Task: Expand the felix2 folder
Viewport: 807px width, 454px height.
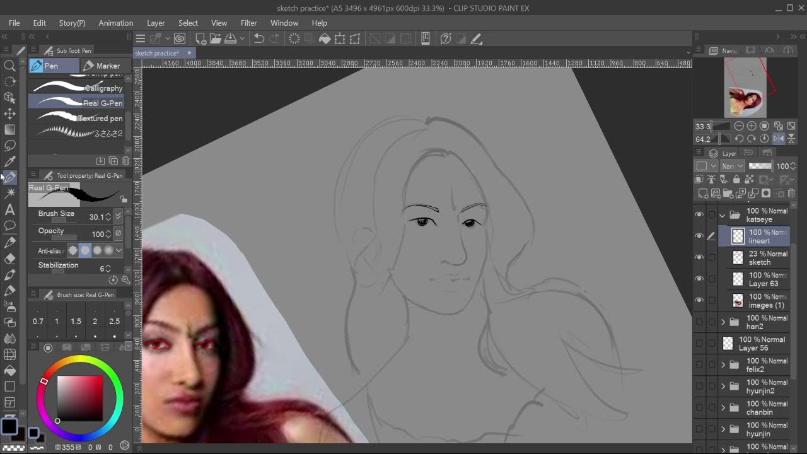Action: (723, 365)
